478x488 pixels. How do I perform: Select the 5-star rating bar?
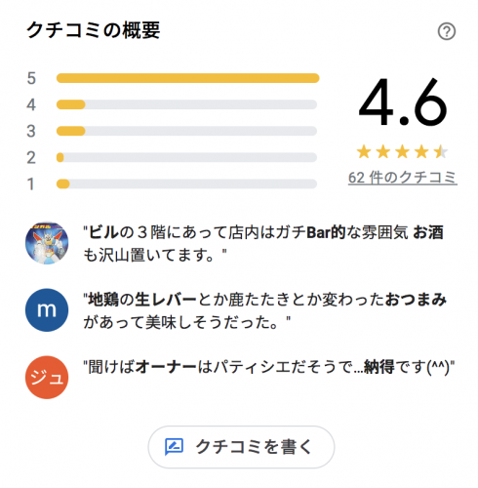click(x=187, y=78)
